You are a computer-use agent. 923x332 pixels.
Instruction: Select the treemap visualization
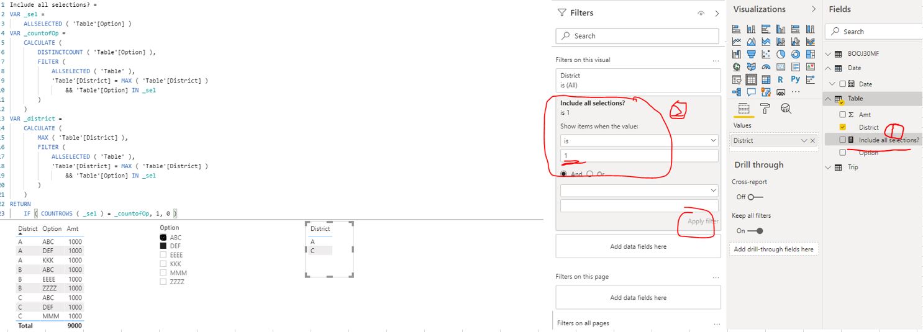coord(811,54)
